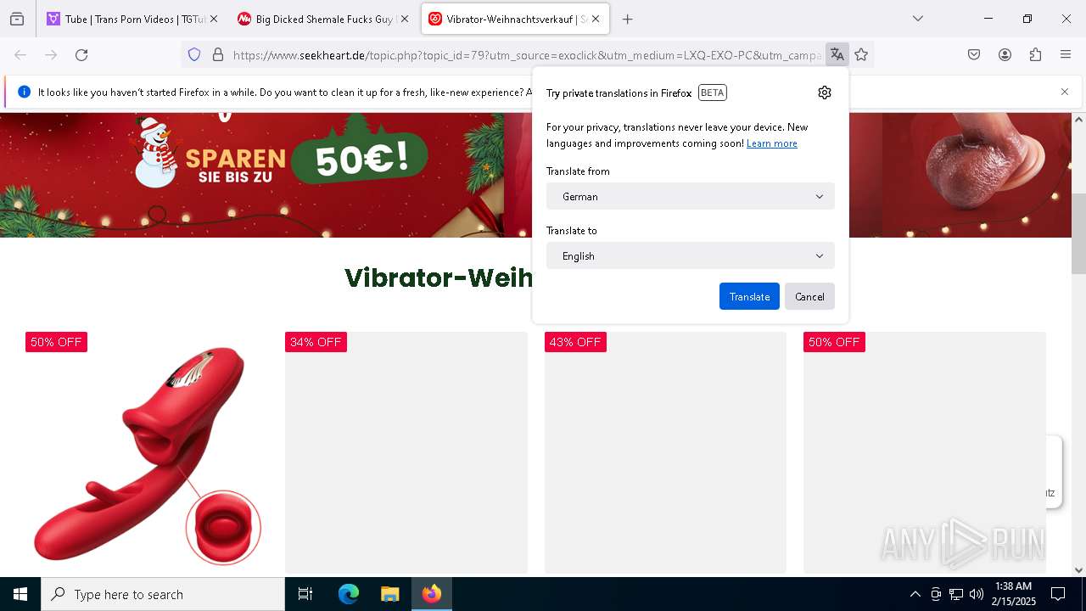The image size is (1086, 611).
Task: Click the Firefox taskbar icon
Action: pyautogui.click(x=432, y=594)
